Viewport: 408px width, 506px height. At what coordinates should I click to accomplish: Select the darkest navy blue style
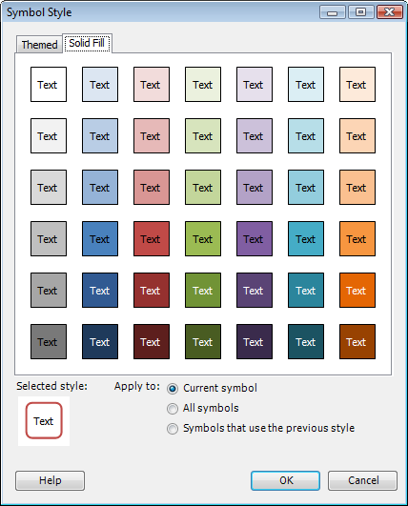[100, 341]
